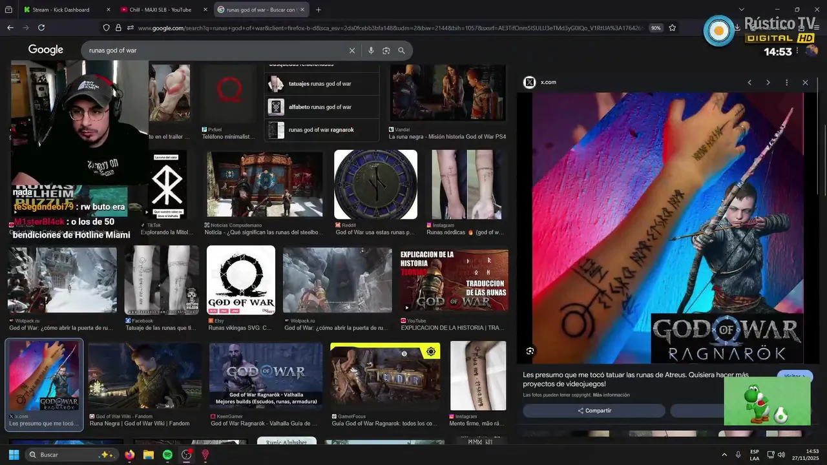Open x.com source link in preview
Screen dimensions: 827x465
point(548,82)
